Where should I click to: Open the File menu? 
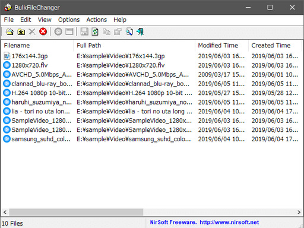[9, 20]
